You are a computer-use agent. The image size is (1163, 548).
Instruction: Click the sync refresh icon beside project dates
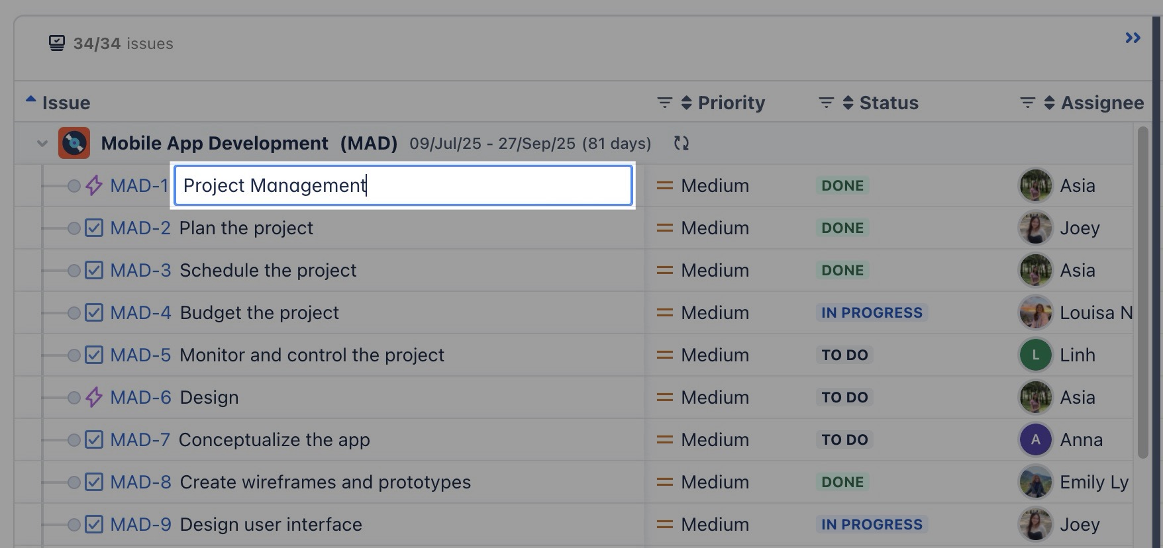681,143
